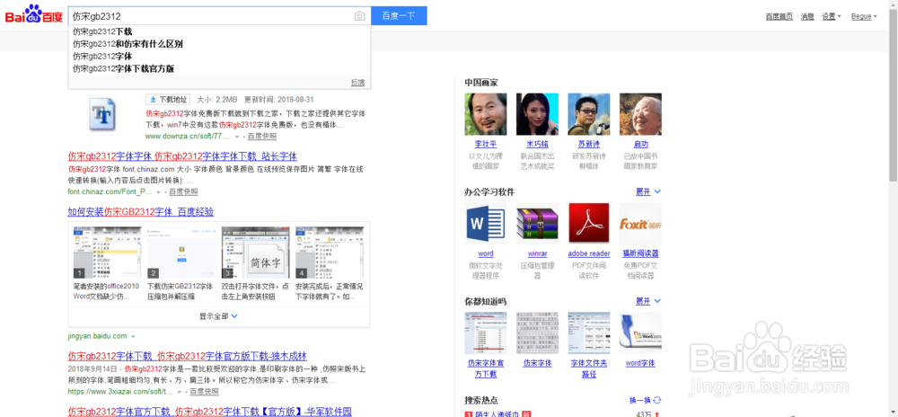This screenshot has height=417, width=898.
Task: Expand 办公学习软件 section with 展开
Action: [648, 192]
